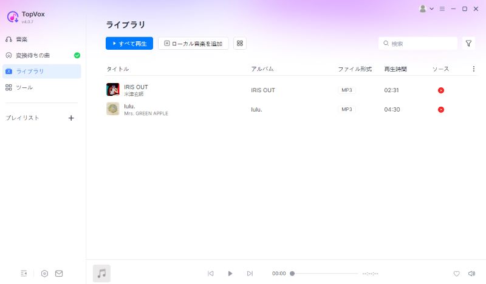Open column options three-dot menu
486x284 pixels.
point(474,69)
